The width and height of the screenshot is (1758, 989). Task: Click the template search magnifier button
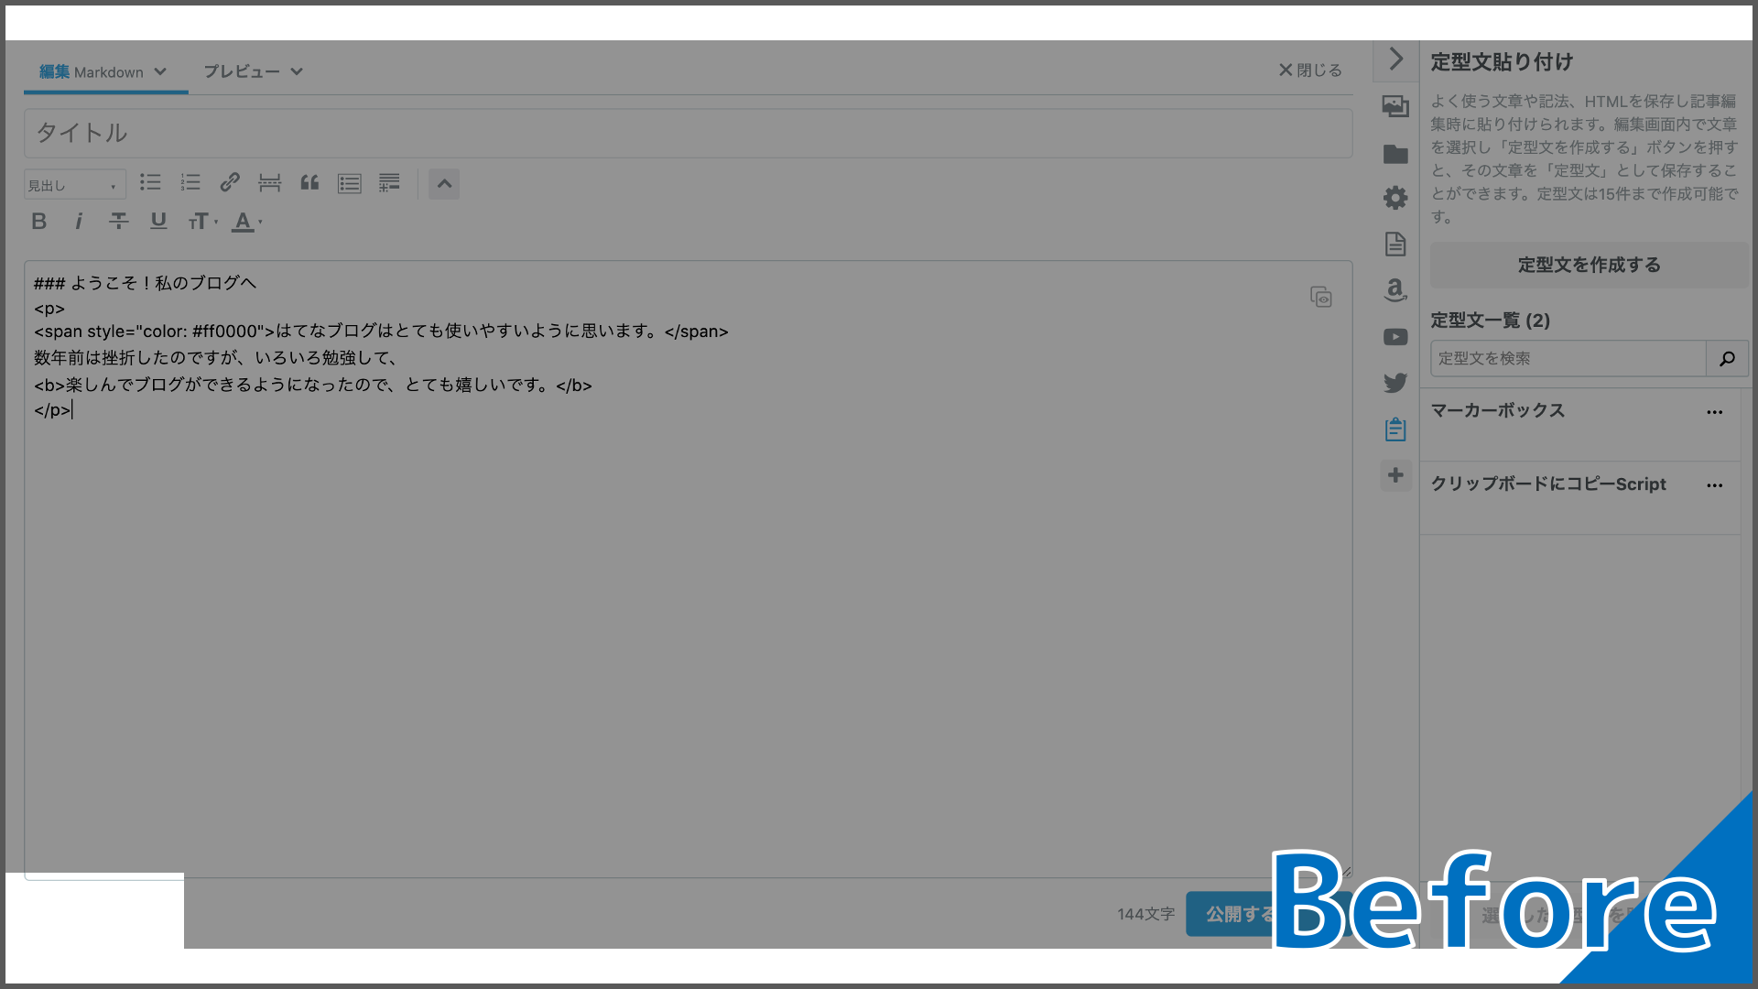click(1727, 358)
